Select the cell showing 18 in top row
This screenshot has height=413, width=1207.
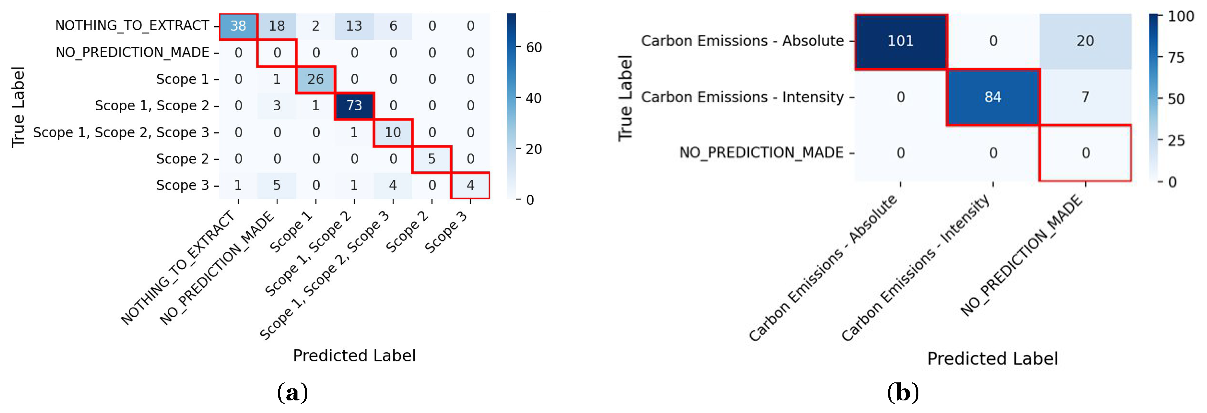pyautogui.click(x=277, y=26)
